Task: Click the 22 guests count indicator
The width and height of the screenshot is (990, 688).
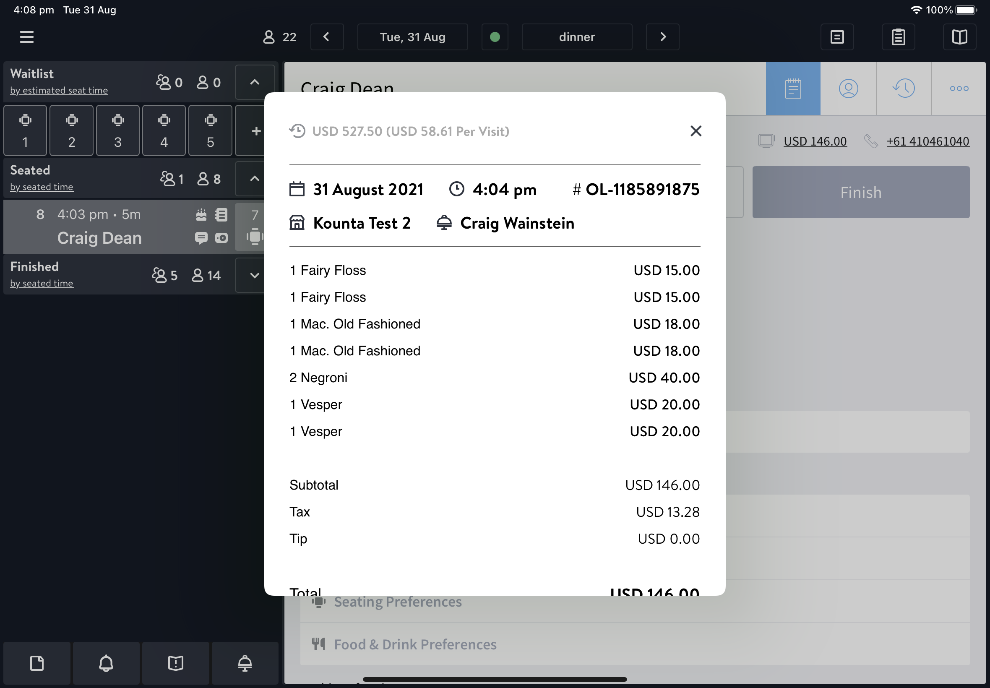Action: pos(280,37)
